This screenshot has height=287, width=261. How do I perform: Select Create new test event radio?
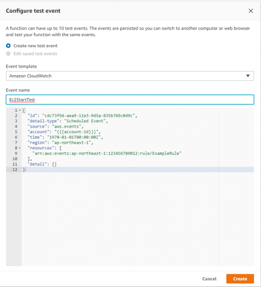tap(8, 46)
